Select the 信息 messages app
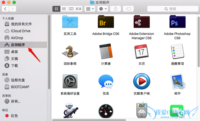 pos(106,81)
